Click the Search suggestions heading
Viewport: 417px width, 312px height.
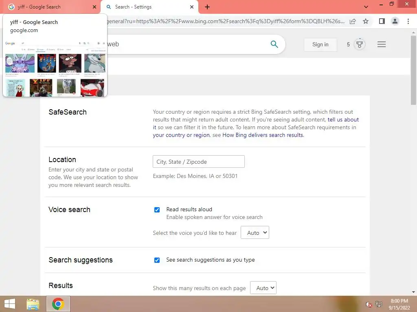pyautogui.click(x=81, y=260)
